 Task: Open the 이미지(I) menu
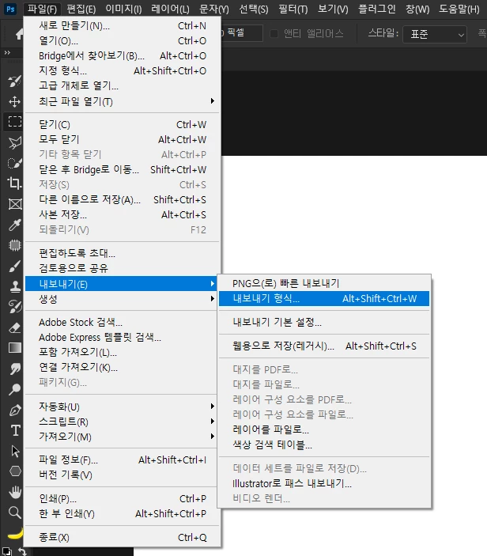pyautogui.click(x=123, y=9)
